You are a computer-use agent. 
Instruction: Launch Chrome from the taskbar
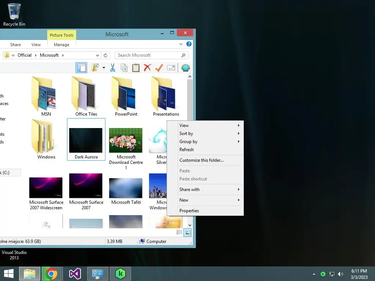pyautogui.click(x=51, y=274)
